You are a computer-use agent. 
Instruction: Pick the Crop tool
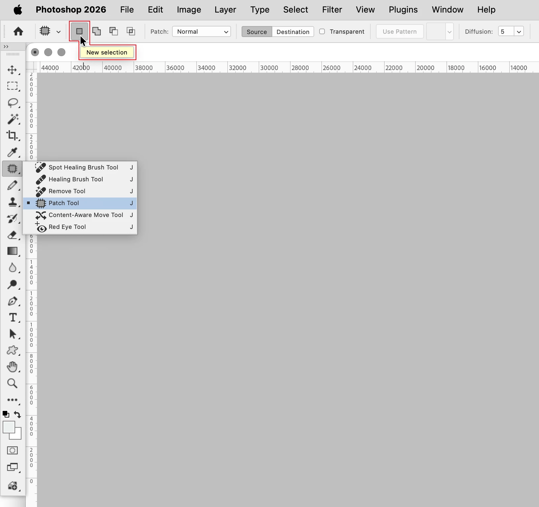(13, 135)
